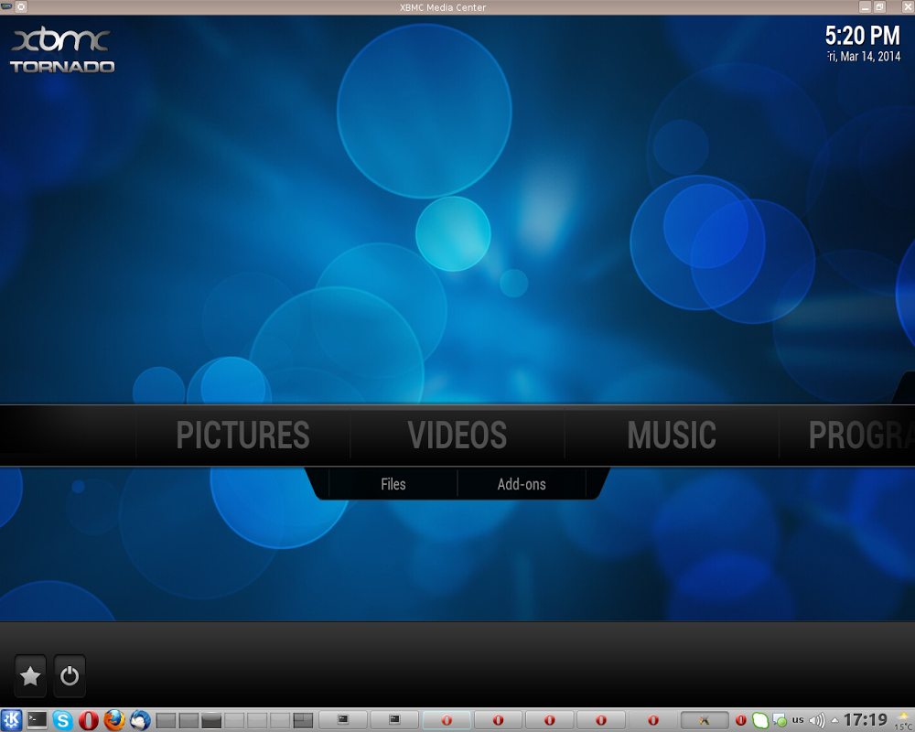Open the weather widget showing 15°C
The width and height of the screenshot is (915, 732).
pos(904,720)
